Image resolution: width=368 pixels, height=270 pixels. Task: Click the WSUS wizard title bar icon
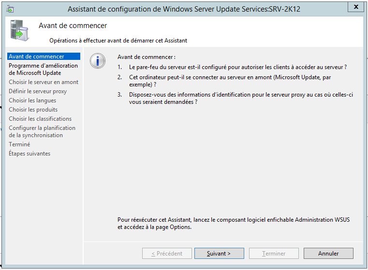point(10,9)
